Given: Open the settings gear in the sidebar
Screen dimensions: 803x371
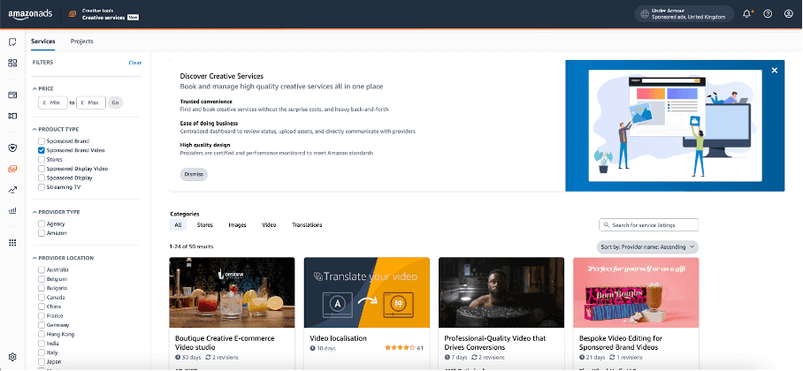Looking at the screenshot, I should tap(12, 357).
